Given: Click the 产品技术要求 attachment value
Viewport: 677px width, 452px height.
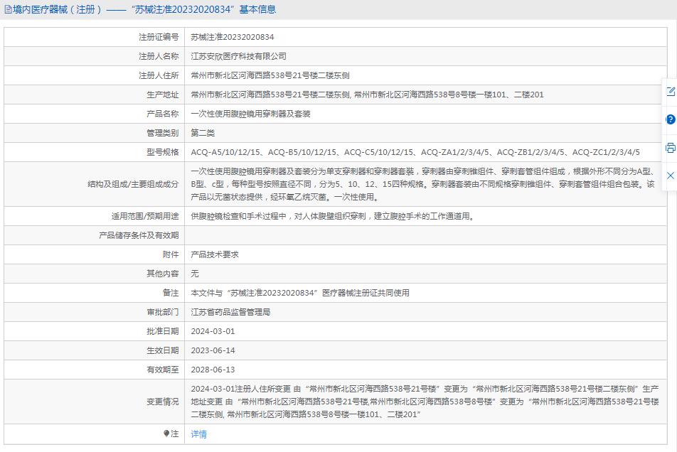Looking at the screenshot, I should point(215,254).
